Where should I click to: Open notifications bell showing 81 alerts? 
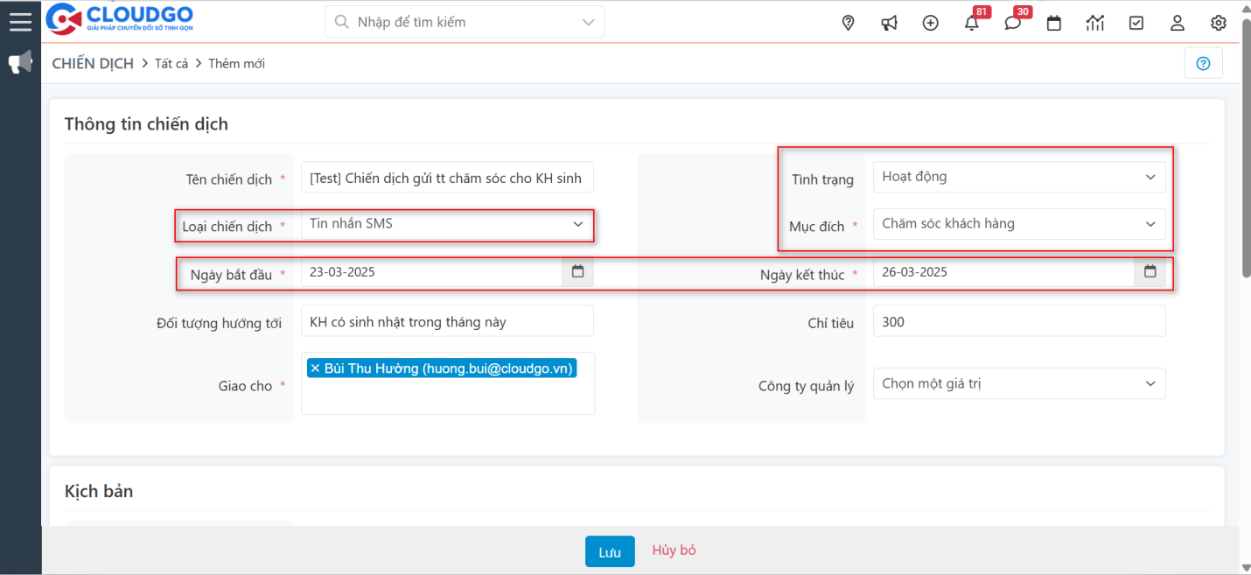(971, 24)
